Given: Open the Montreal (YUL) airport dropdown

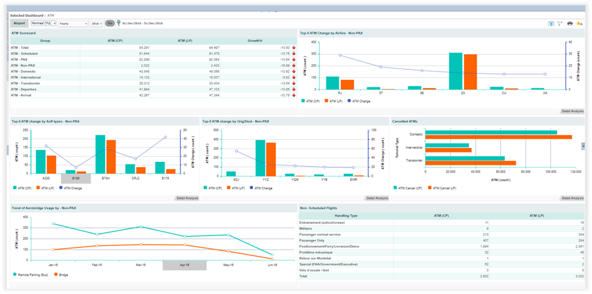Looking at the screenshot, I should point(43,23).
